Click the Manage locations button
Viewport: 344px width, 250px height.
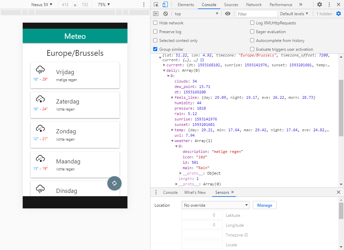pyautogui.click(x=264, y=205)
